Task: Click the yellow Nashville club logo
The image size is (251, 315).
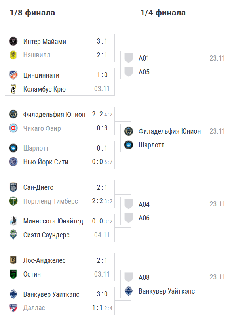Action: (13, 55)
